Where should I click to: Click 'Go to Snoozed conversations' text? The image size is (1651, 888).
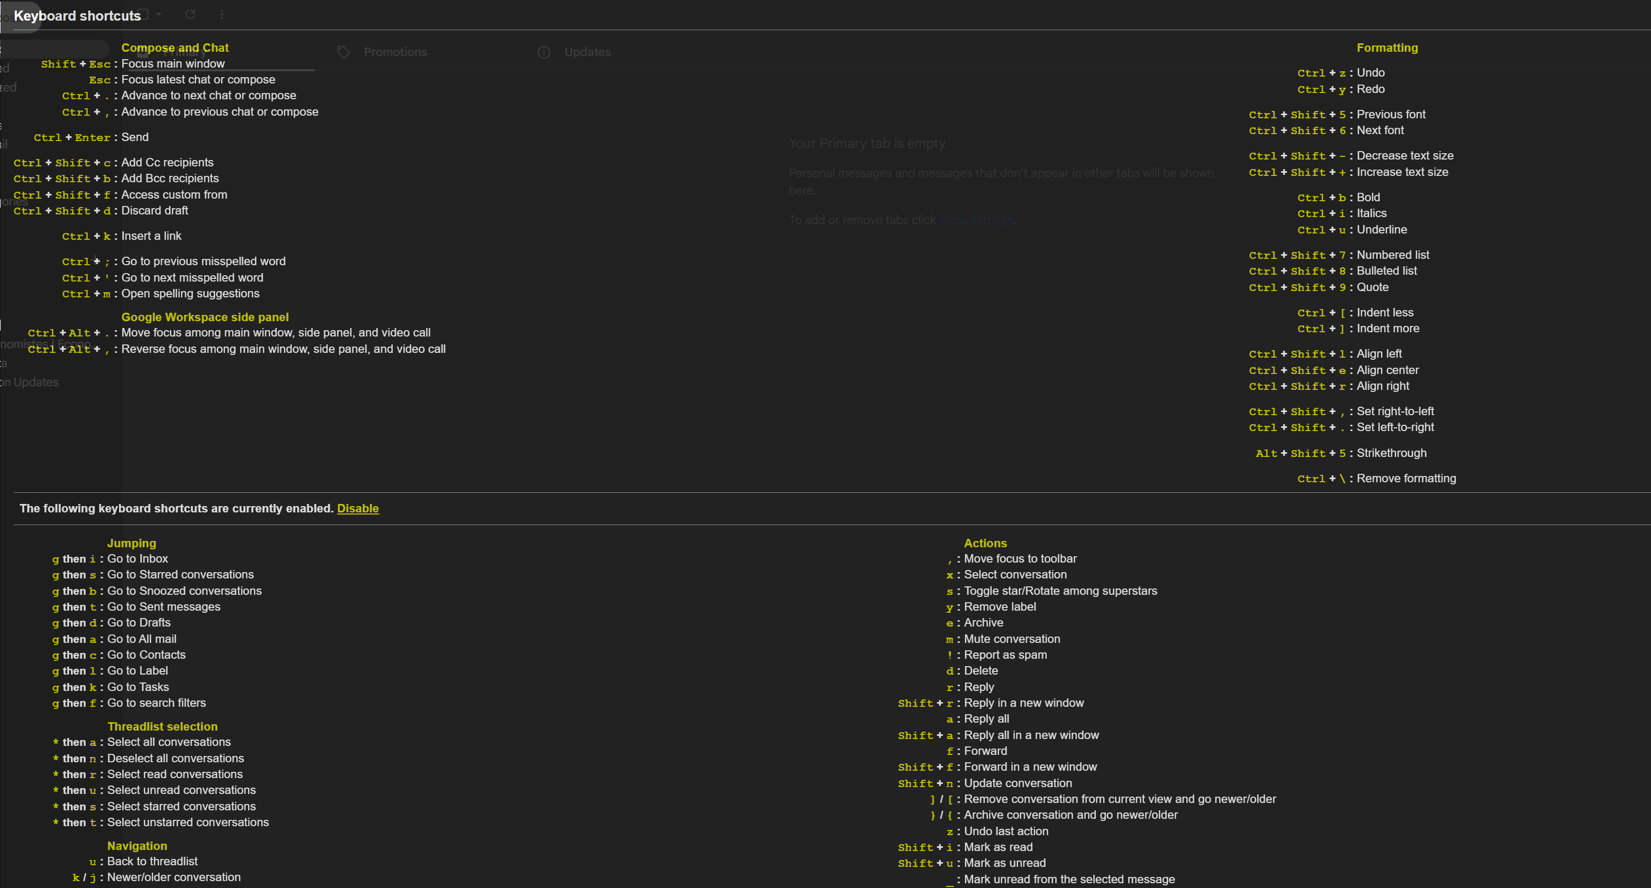[x=184, y=591]
